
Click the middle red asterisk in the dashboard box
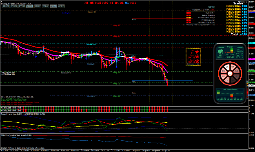click(197, 56)
